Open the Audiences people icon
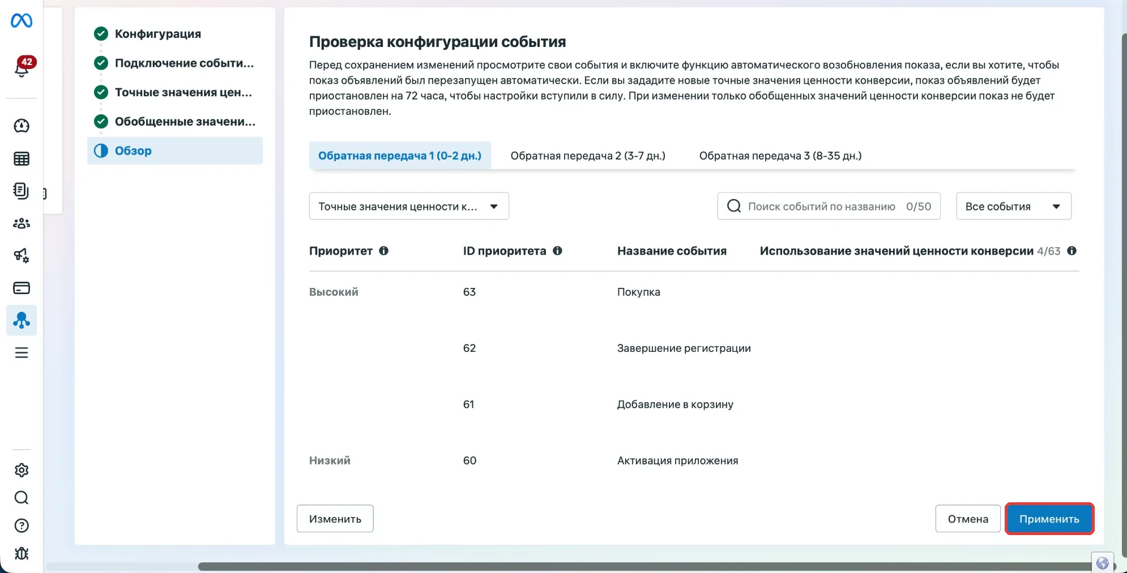 (x=22, y=223)
